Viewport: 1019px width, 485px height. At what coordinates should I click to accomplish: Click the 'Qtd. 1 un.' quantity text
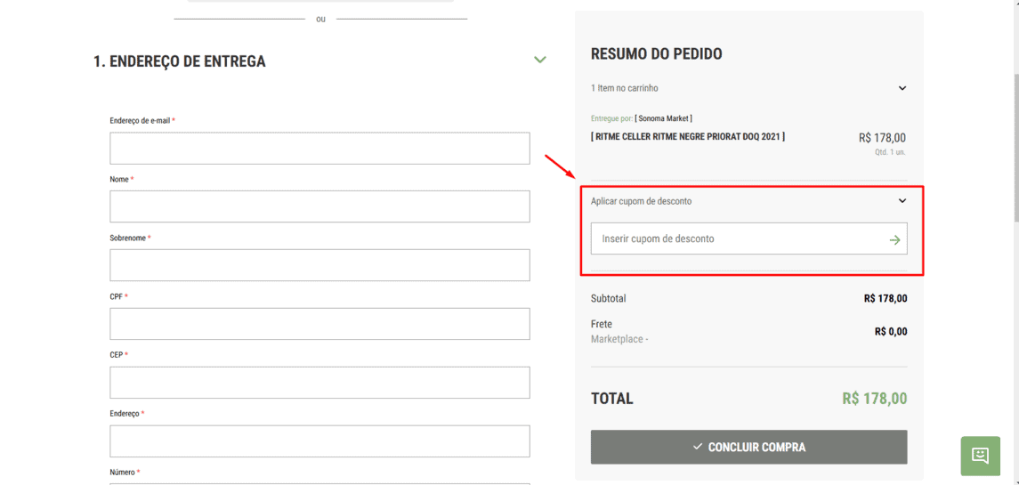tap(890, 152)
